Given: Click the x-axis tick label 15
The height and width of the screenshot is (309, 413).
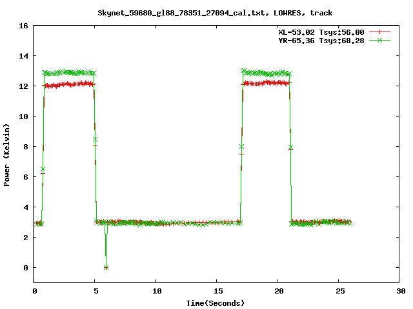Looking at the screenshot, I should (x=218, y=291).
